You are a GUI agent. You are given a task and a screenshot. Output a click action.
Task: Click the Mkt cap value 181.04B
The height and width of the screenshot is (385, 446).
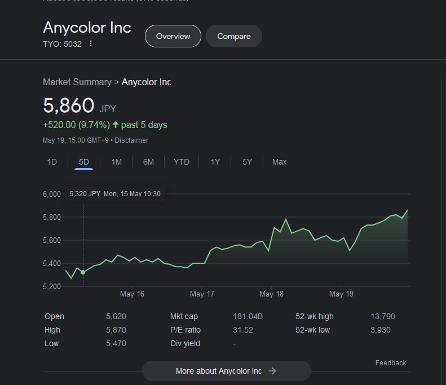point(248,316)
